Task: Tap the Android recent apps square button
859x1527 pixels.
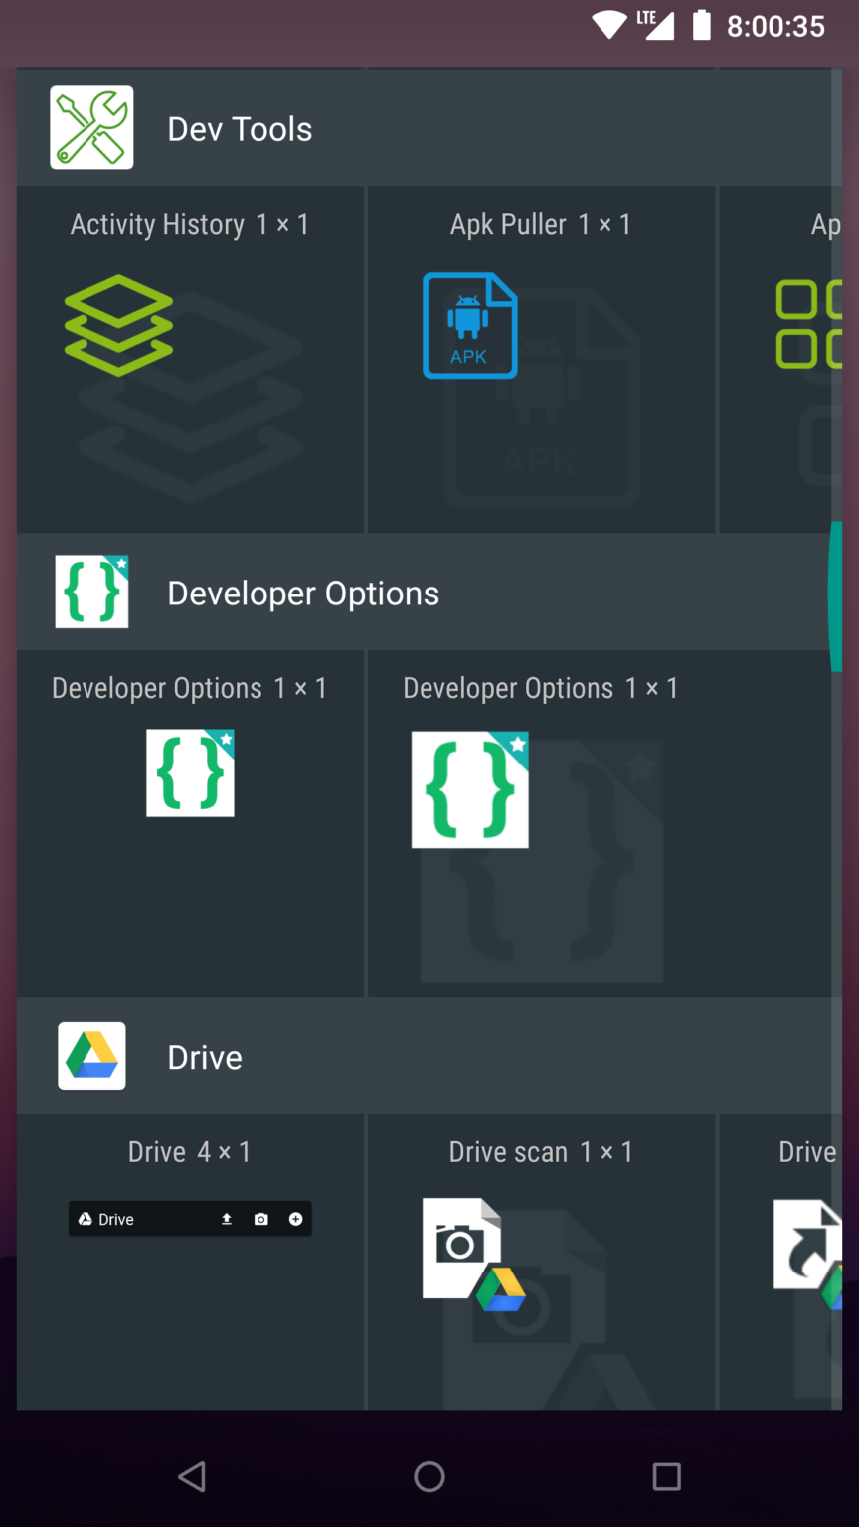Action: (667, 1476)
